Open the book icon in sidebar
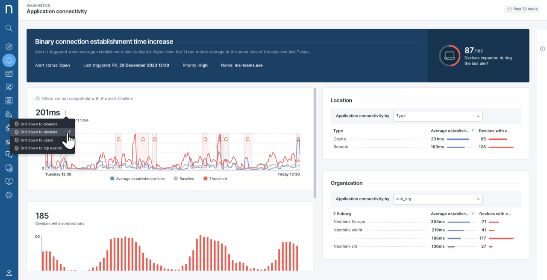Viewport: 547px width, 280px height. tap(9, 182)
